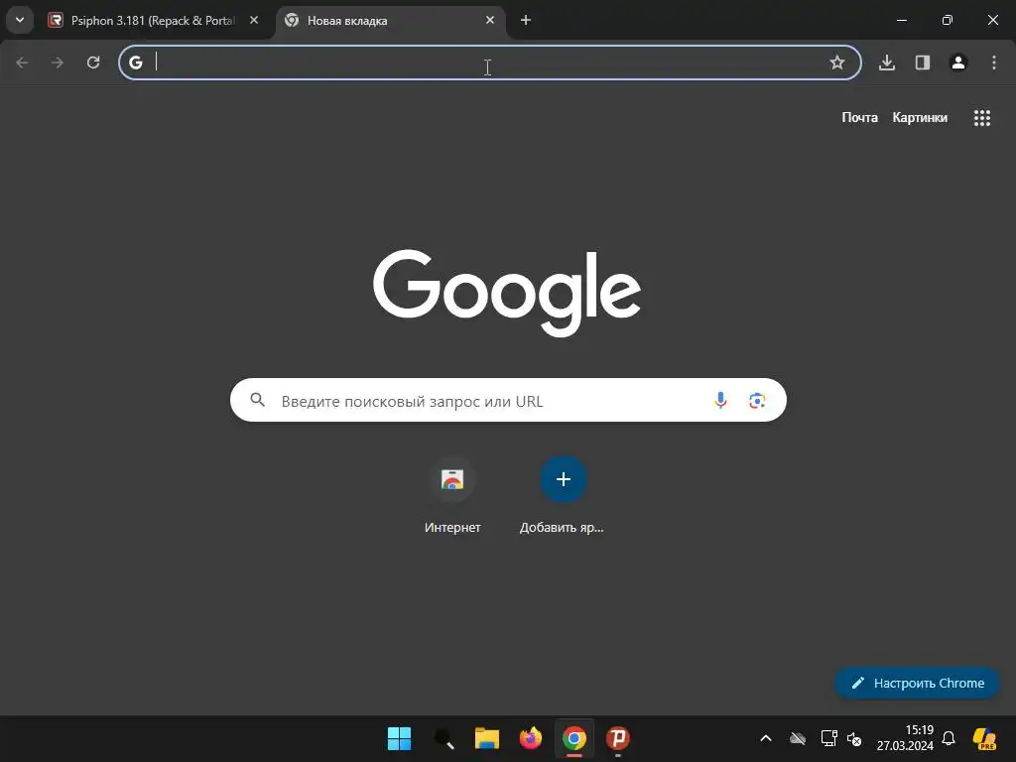This screenshot has height=762, width=1016.
Task: Open the tab search dropdown arrow
Action: pos(20,20)
